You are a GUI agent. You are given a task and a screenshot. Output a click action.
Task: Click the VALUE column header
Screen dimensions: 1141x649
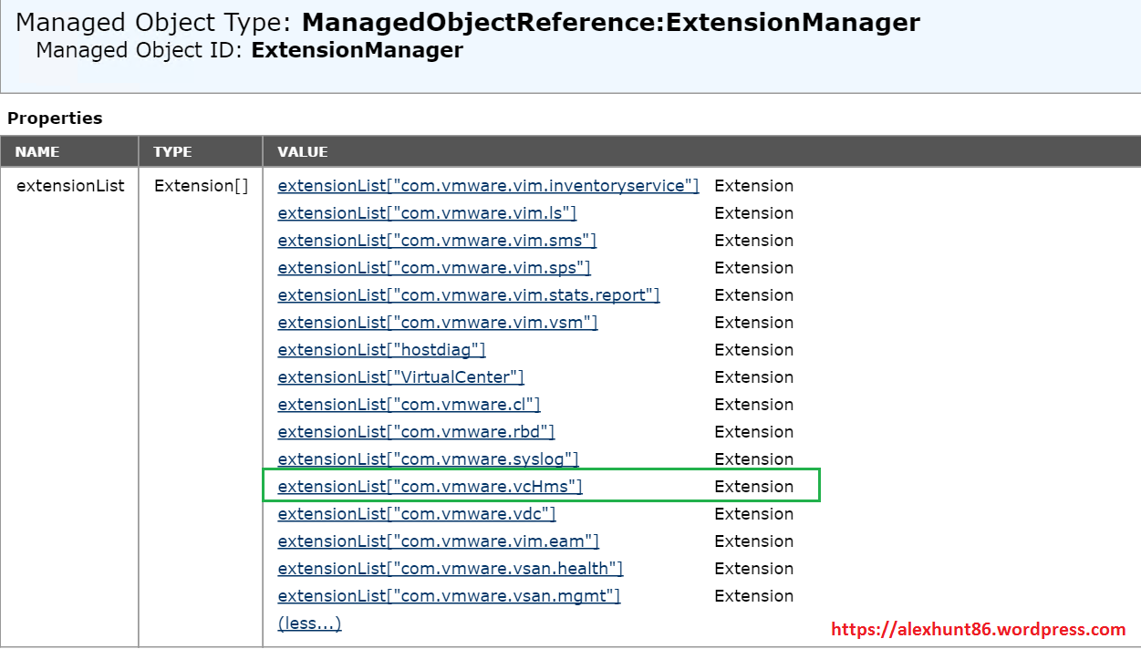303,152
